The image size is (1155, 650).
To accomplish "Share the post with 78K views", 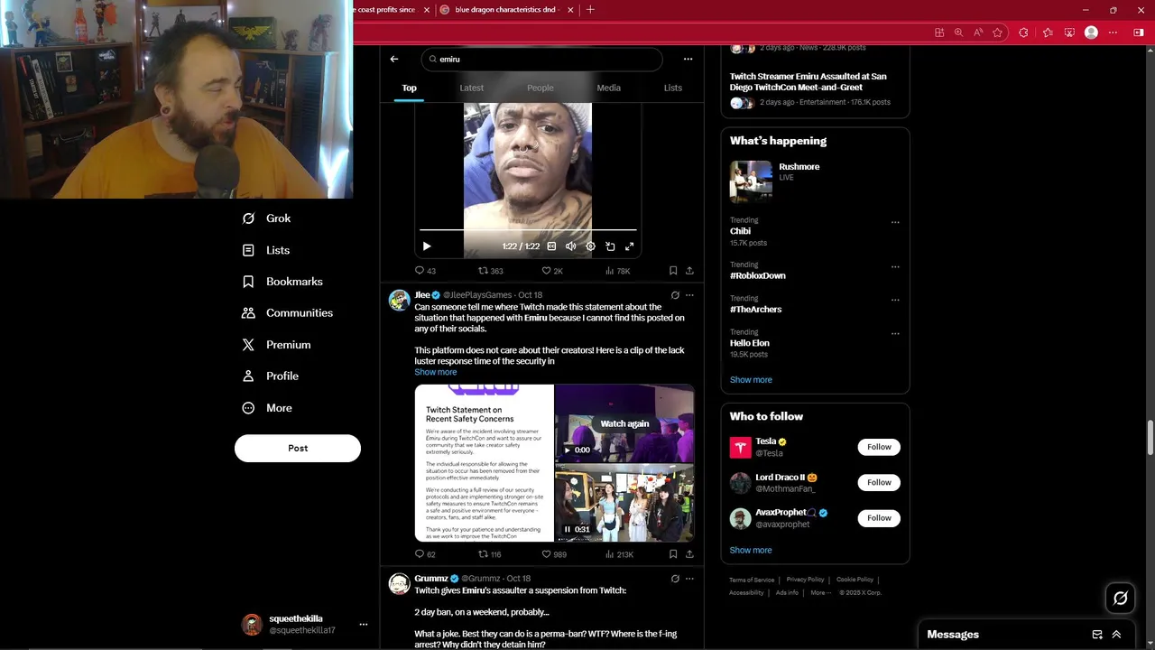I will point(689,271).
